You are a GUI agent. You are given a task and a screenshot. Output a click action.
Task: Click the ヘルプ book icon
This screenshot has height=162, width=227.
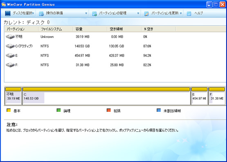pos(189,13)
